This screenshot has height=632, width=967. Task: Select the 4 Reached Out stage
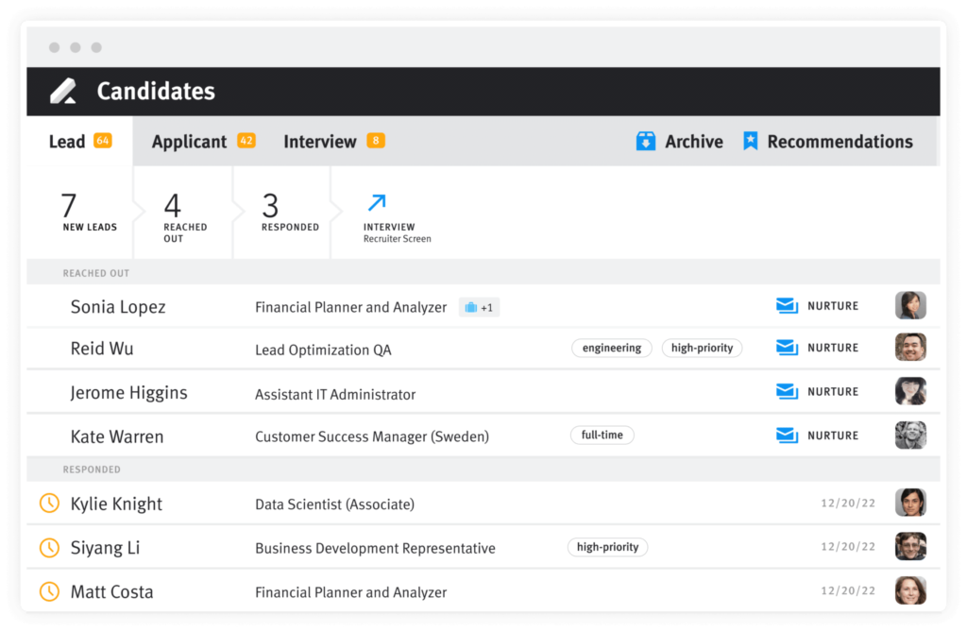click(183, 213)
